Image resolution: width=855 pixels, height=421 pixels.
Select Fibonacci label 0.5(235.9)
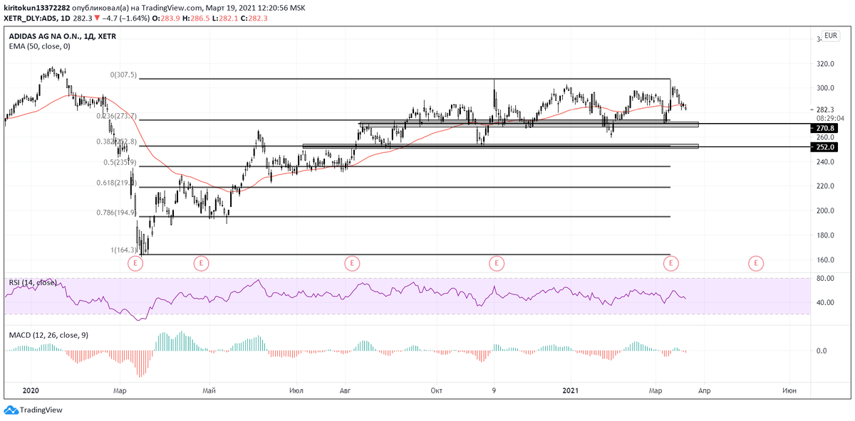[x=120, y=162]
